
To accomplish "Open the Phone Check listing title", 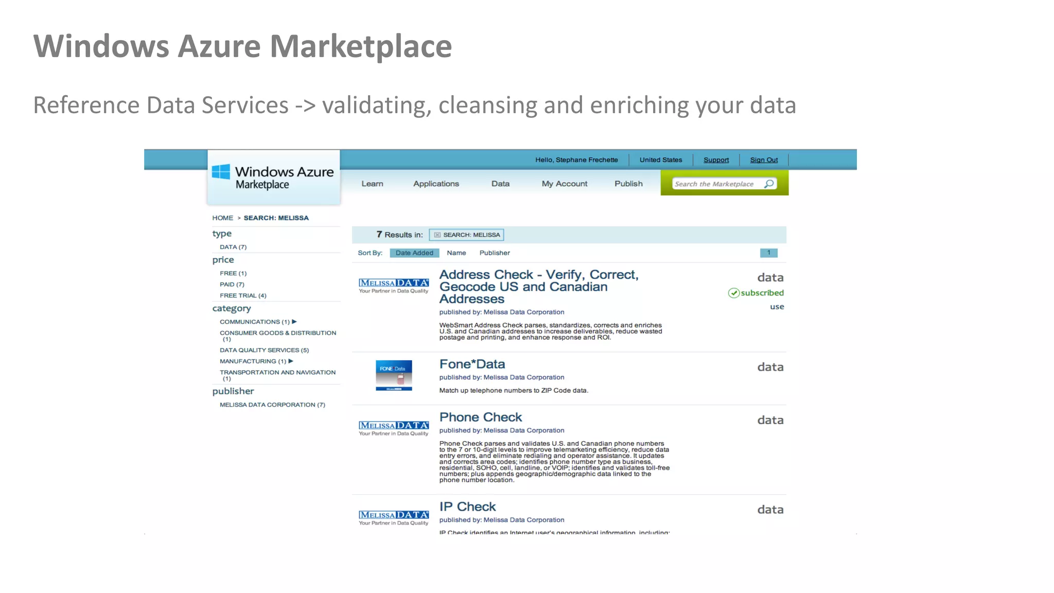I will click(481, 417).
